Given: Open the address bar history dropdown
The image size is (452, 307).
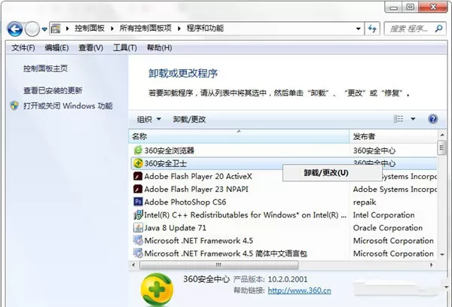Looking at the screenshot, I should 359,29.
